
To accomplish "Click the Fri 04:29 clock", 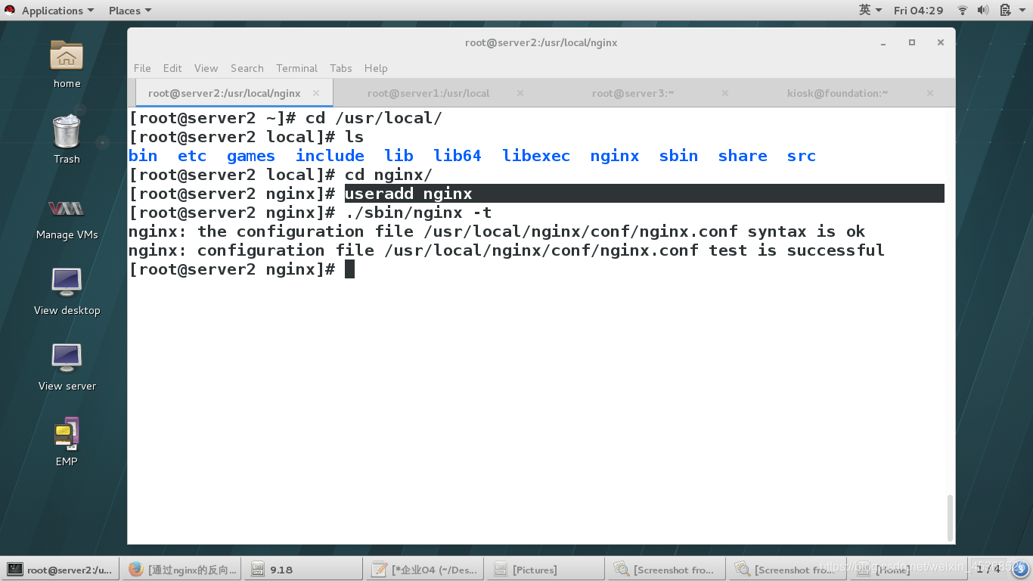I will point(918,11).
